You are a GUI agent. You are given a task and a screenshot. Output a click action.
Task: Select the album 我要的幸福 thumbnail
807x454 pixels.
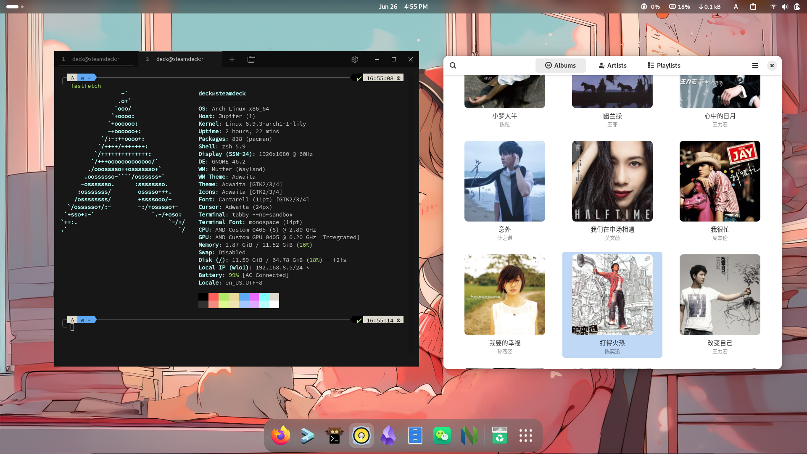tap(504, 295)
